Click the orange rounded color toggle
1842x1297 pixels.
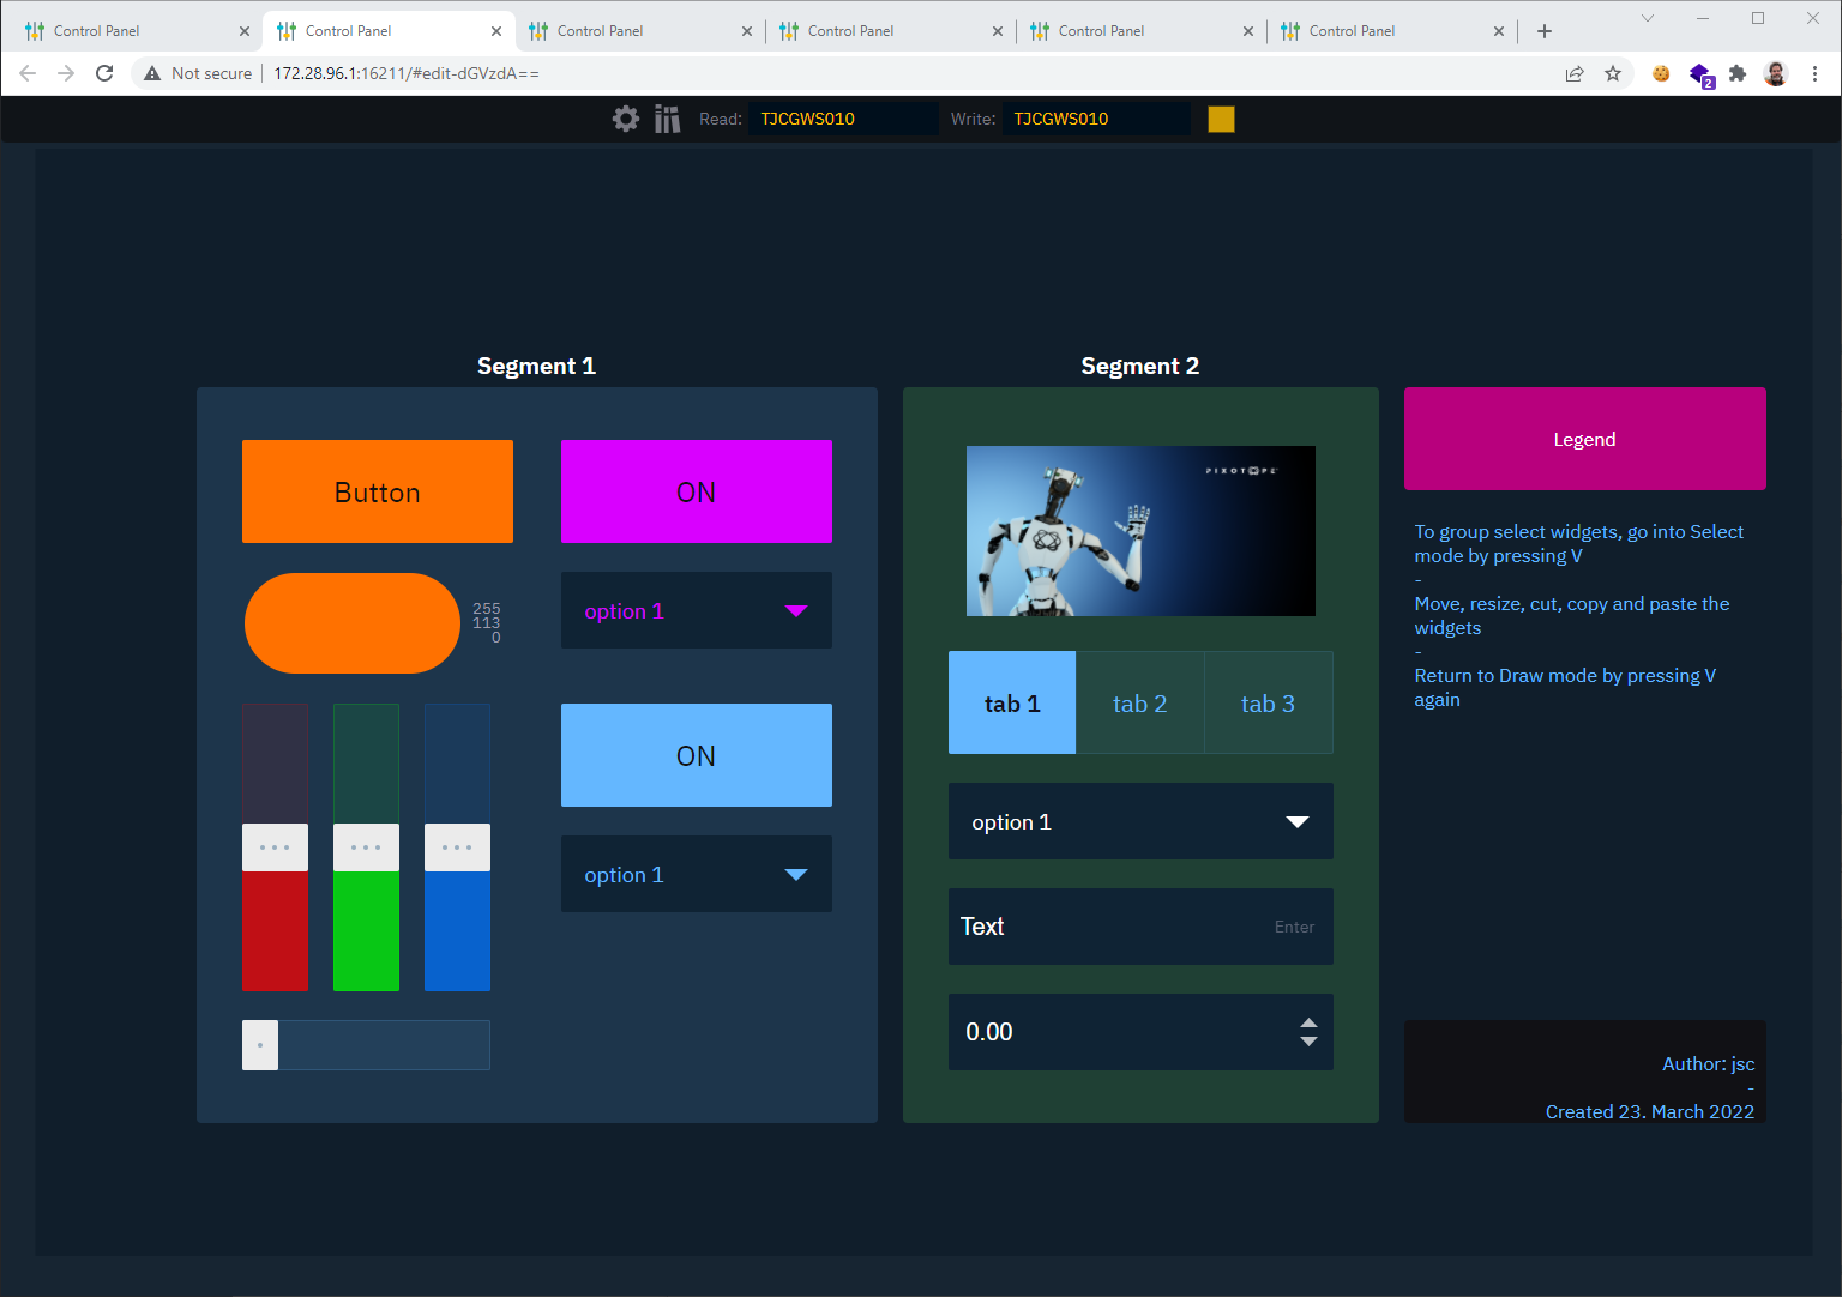352,623
